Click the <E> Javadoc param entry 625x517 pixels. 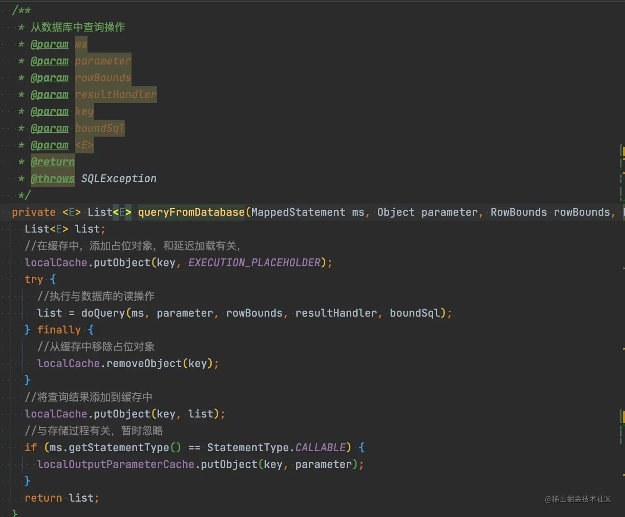pos(84,145)
